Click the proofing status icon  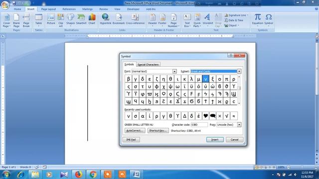coord(36,167)
